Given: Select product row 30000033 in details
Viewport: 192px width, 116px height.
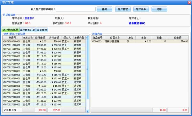Looking at the screenshot, I should click(x=140, y=41).
